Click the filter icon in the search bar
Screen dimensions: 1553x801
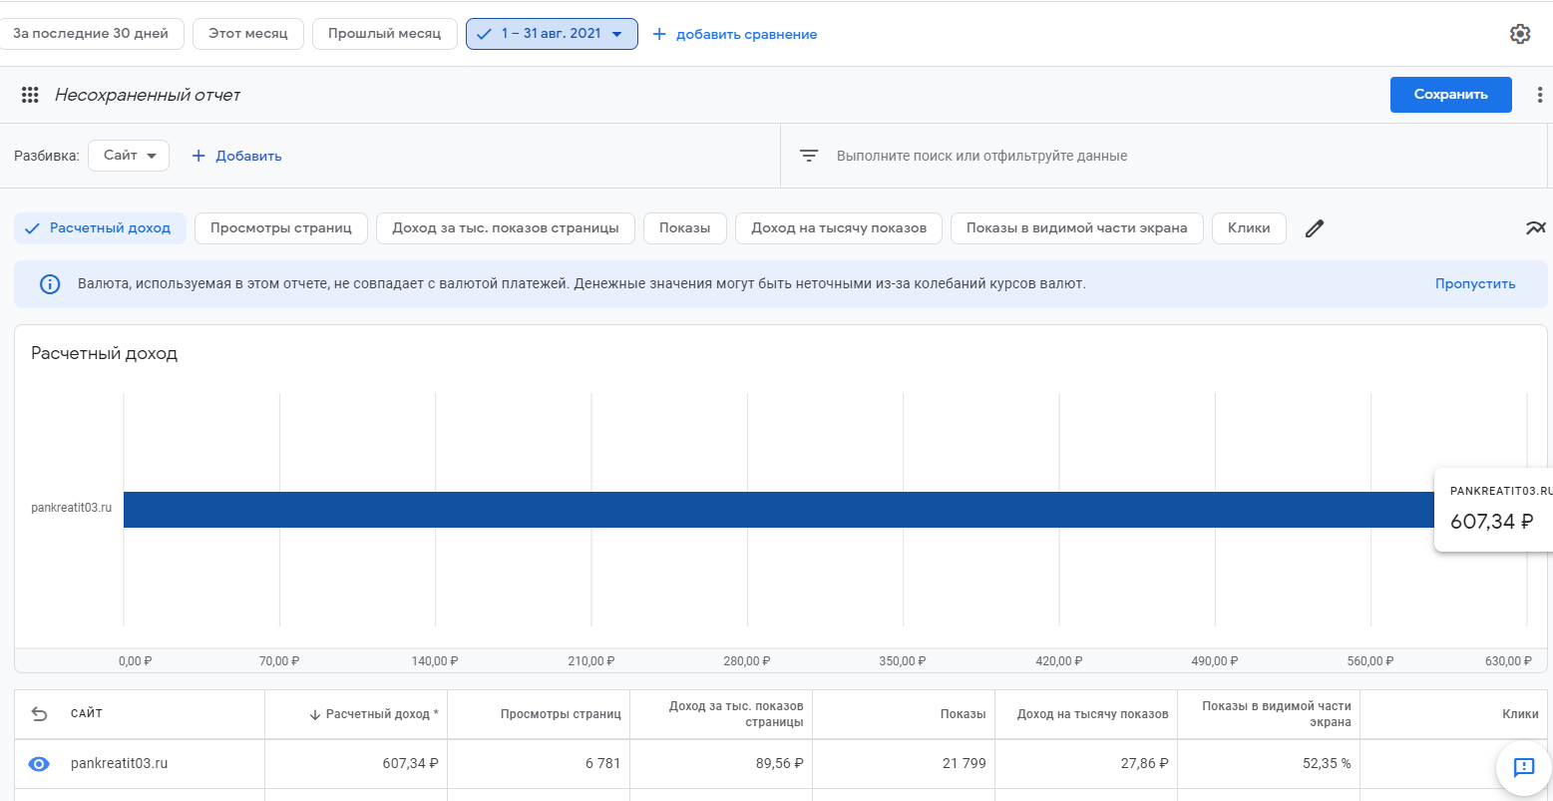click(x=809, y=156)
